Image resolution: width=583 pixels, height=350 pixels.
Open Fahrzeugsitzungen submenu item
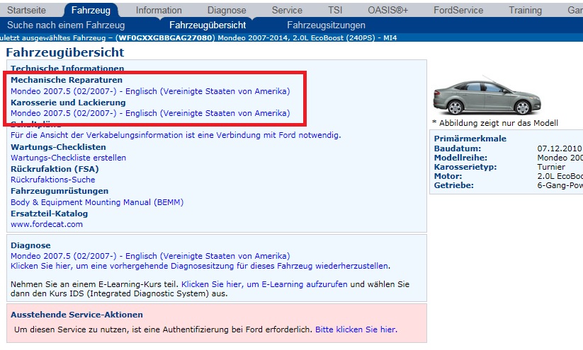click(326, 25)
